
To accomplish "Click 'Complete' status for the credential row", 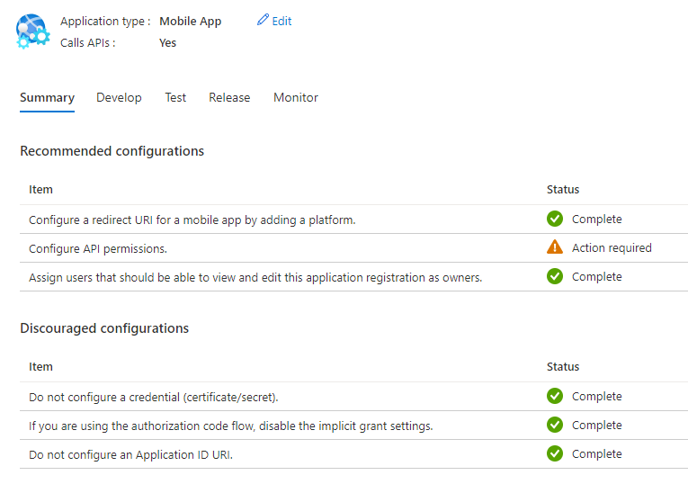I will [597, 397].
